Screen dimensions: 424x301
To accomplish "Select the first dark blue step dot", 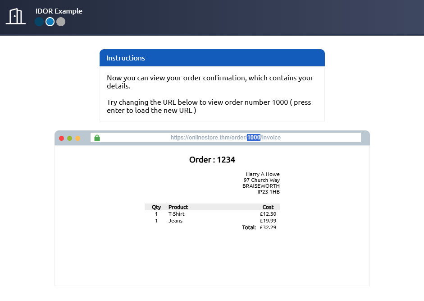I will [39, 22].
